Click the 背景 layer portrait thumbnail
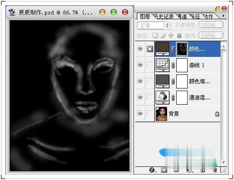 [161, 114]
